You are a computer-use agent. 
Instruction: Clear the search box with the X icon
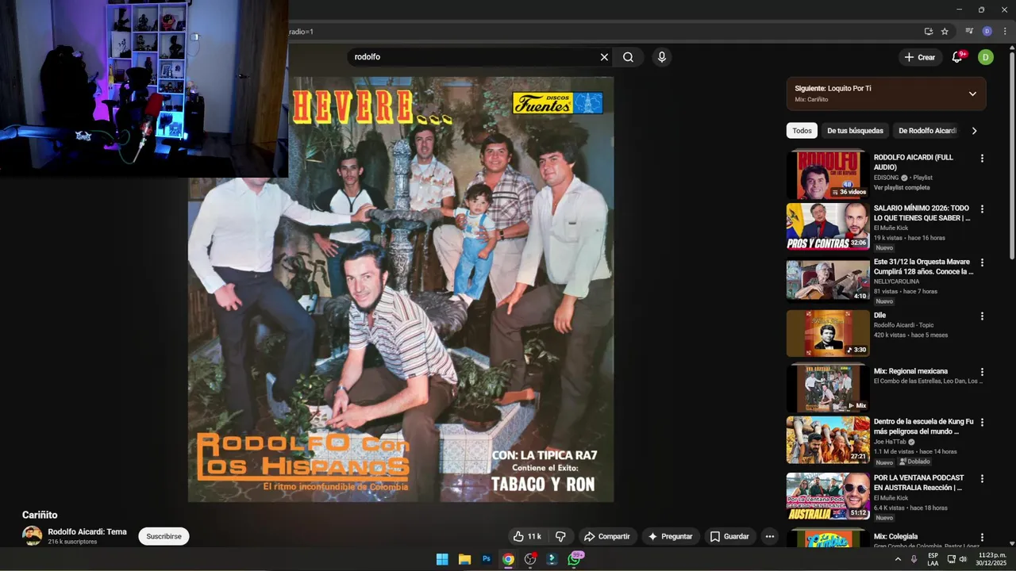[x=604, y=57]
